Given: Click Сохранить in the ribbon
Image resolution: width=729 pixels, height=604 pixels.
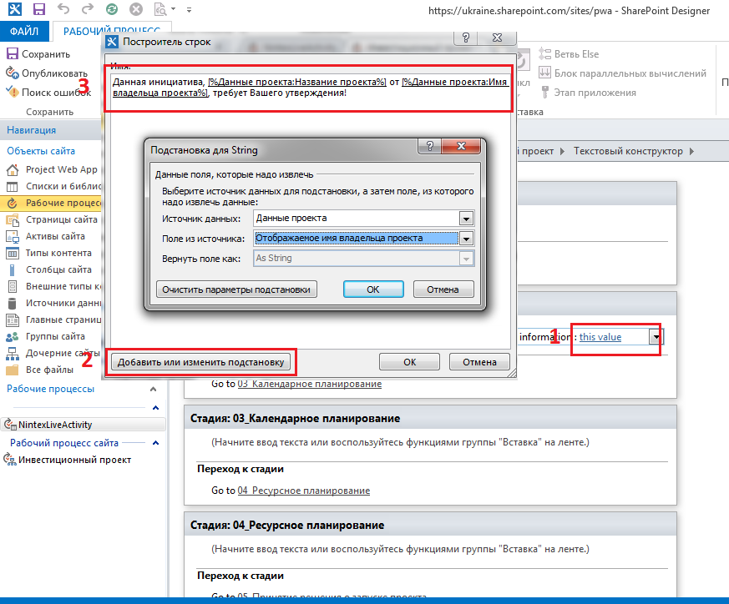Looking at the screenshot, I should point(38,54).
